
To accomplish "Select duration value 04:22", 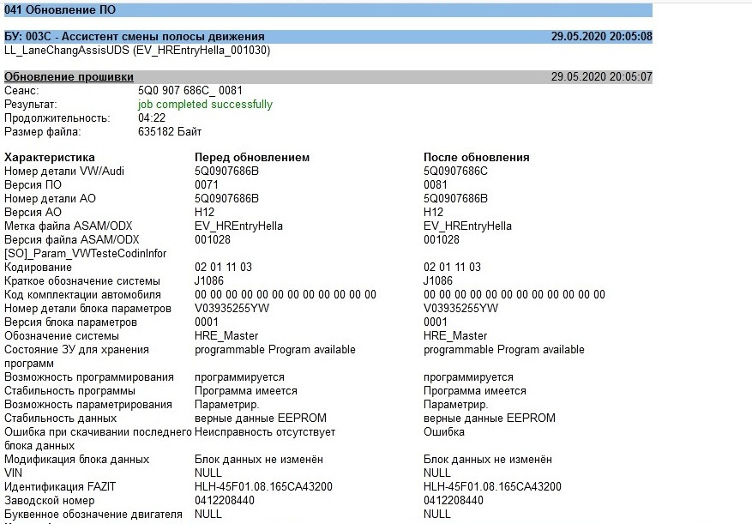I will (152, 118).
